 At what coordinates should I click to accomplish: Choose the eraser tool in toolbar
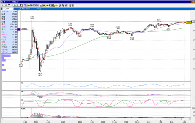[66, 5]
